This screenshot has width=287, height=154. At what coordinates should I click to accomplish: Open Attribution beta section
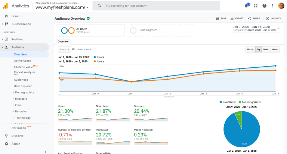[19, 128]
